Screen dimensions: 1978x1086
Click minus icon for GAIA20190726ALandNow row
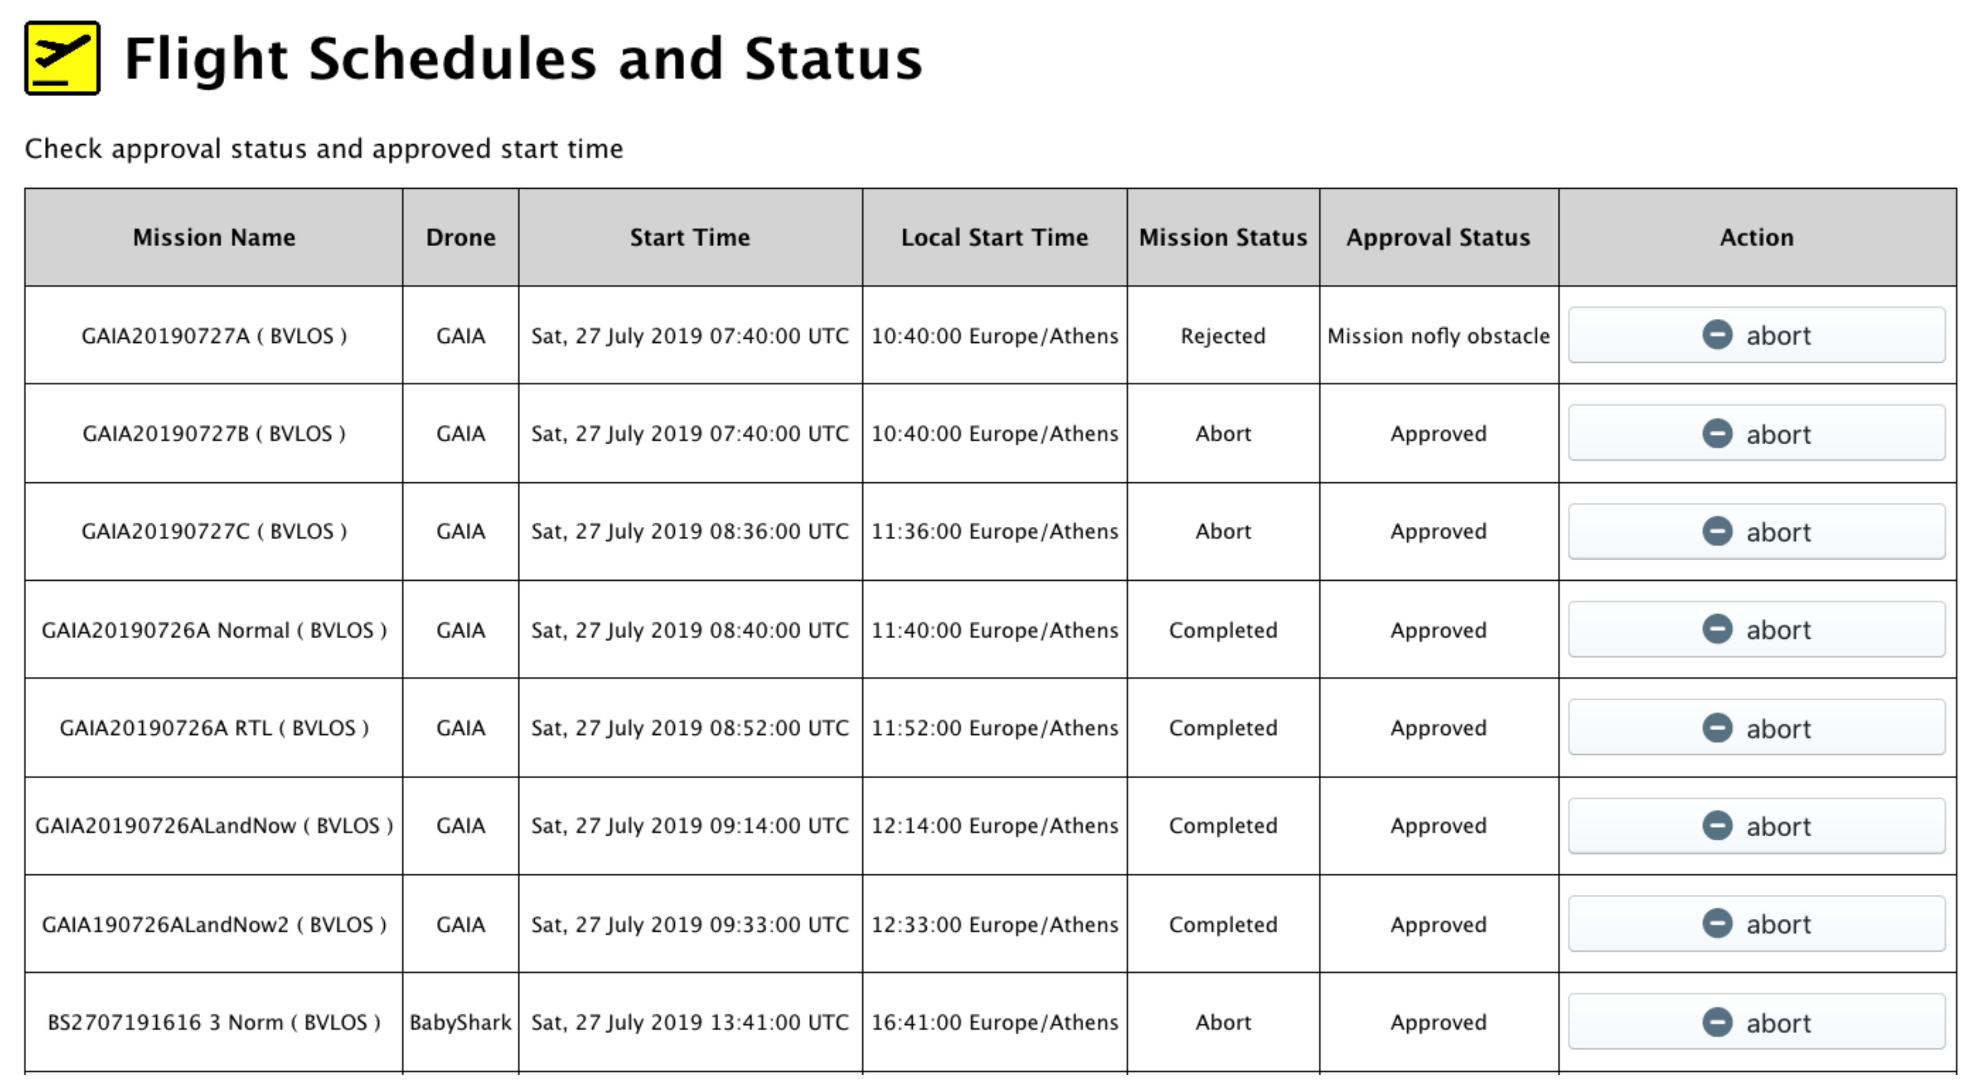(1717, 826)
